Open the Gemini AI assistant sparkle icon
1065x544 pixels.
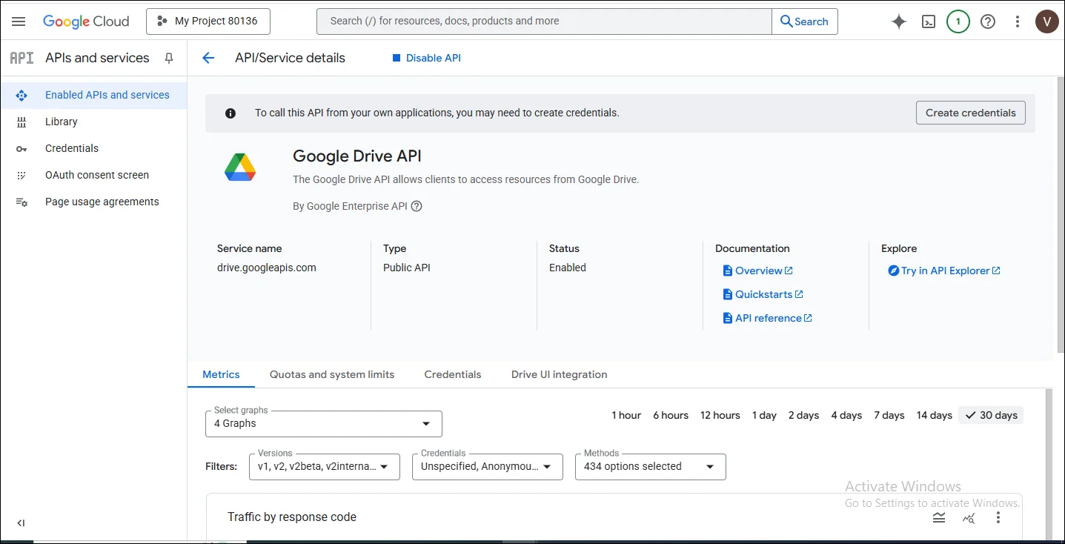[899, 21]
